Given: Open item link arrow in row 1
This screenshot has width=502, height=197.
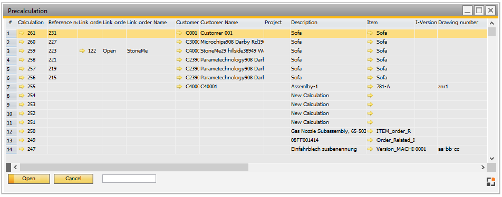Looking at the screenshot, I should pyautogui.click(x=370, y=33).
